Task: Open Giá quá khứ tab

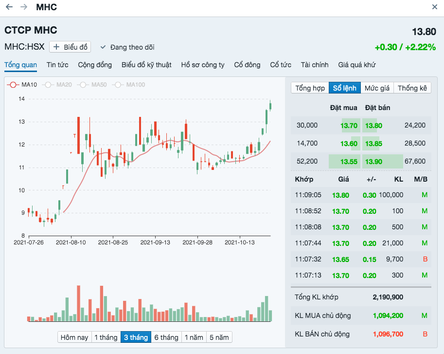Action: pyautogui.click(x=357, y=65)
